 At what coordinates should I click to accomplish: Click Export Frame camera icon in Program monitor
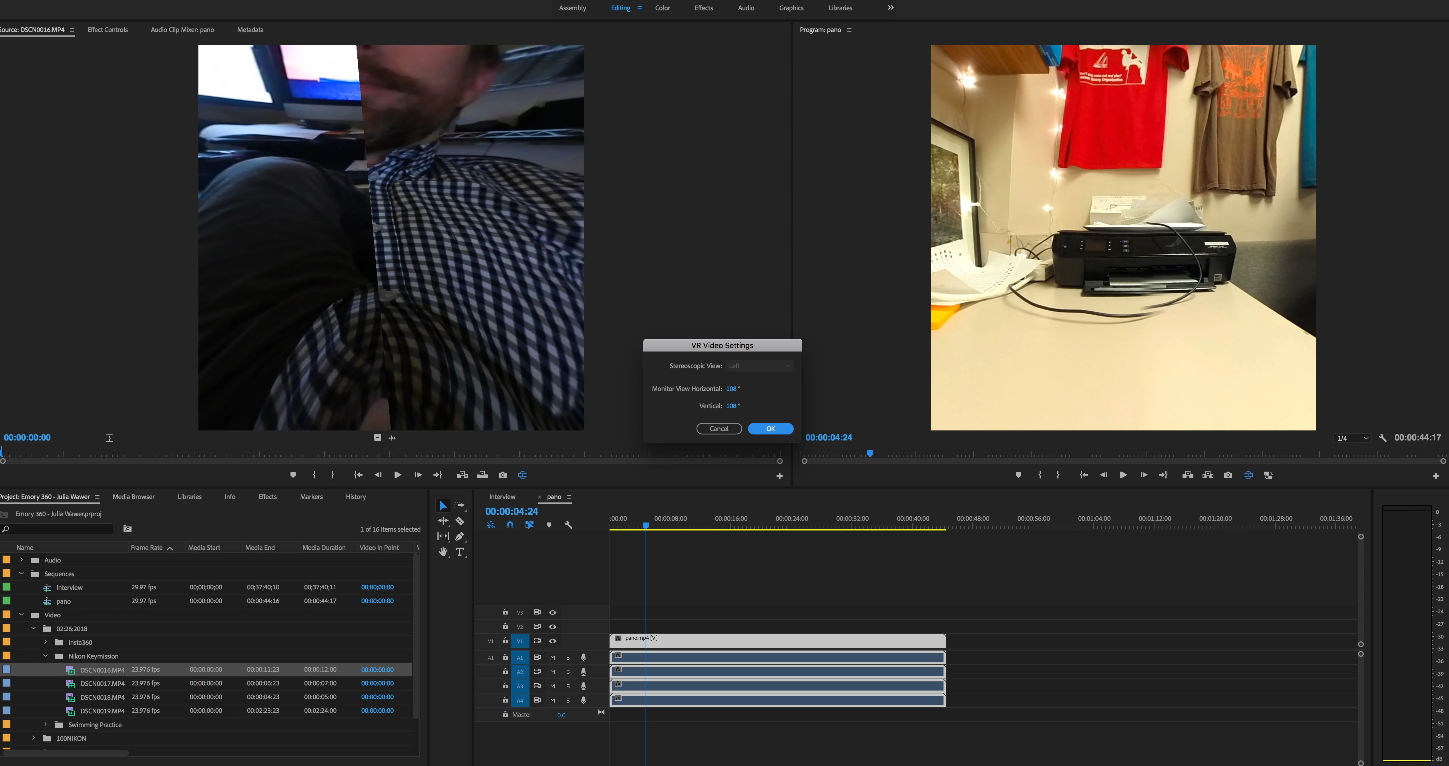tap(1228, 475)
